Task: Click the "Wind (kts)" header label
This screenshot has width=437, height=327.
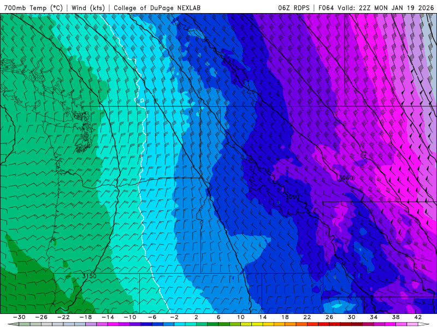Action: (x=88, y=8)
